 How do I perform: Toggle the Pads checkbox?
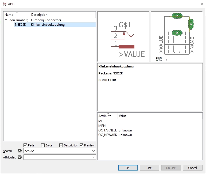click(25, 145)
